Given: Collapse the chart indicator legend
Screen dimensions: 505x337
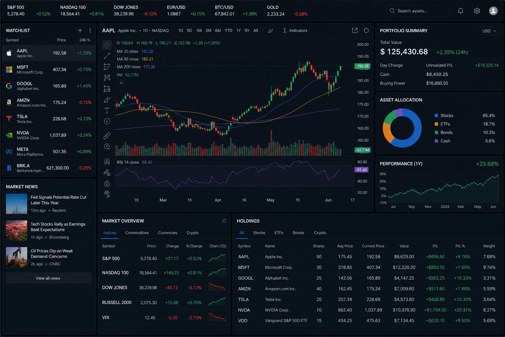Looking at the screenshot, I should (121, 83).
